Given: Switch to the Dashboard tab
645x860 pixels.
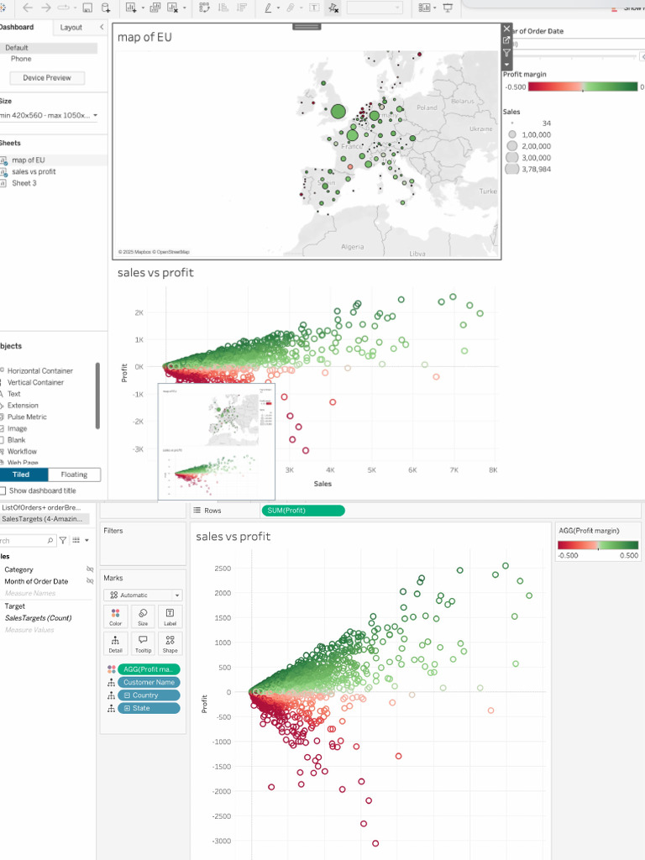Looking at the screenshot, I should pos(18,27).
